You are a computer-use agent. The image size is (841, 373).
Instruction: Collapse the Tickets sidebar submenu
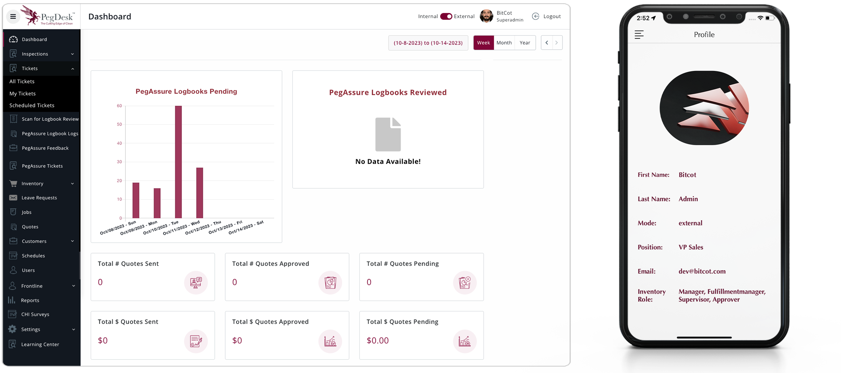[73, 69]
